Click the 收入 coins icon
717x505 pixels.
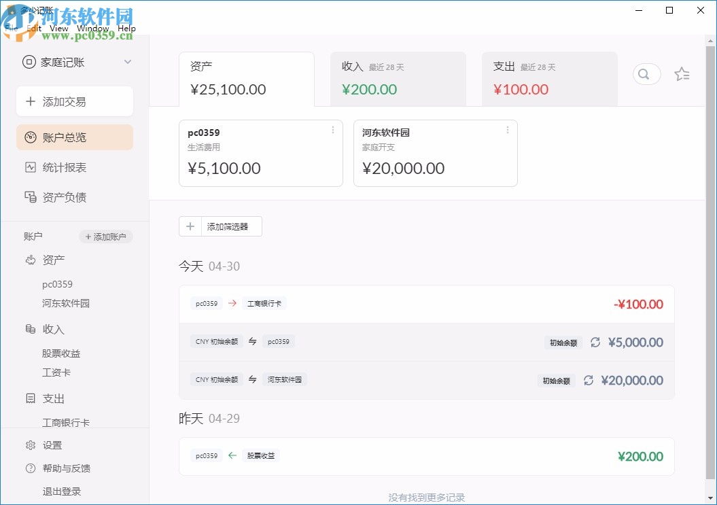click(30, 330)
